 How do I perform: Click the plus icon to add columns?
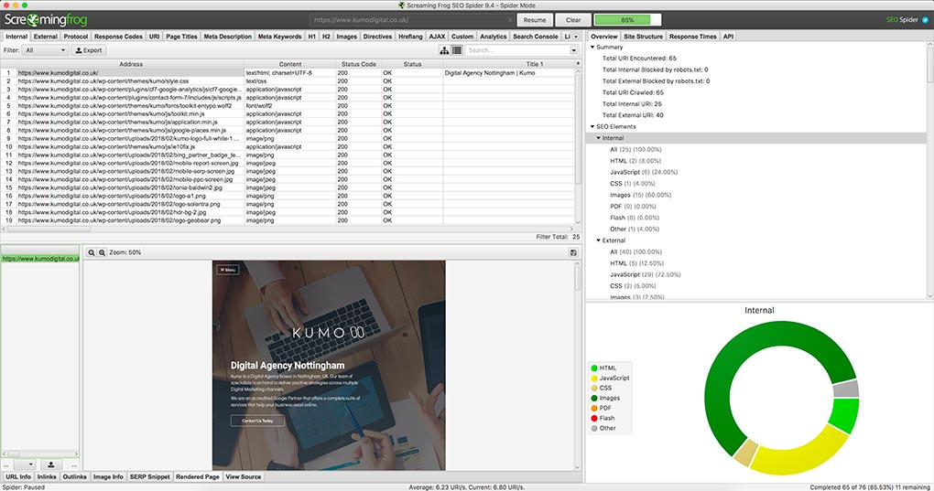(577, 64)
